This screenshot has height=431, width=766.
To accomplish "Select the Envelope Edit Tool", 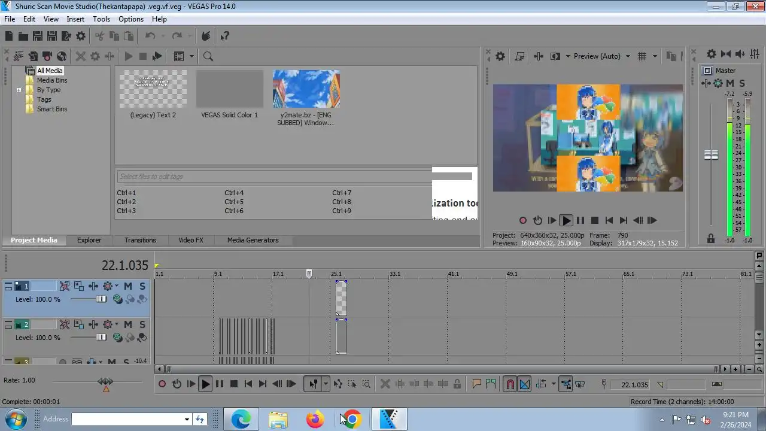I will pyautogui.click(x=338, y=384).
